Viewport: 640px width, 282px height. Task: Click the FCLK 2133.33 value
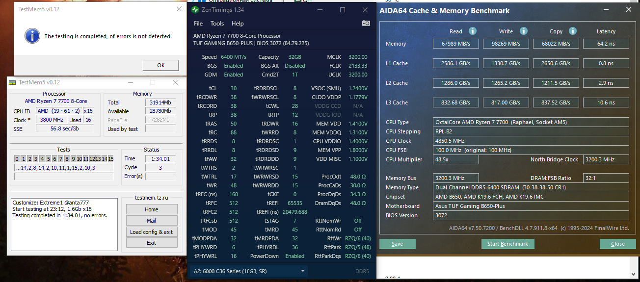tap(358, 66)
